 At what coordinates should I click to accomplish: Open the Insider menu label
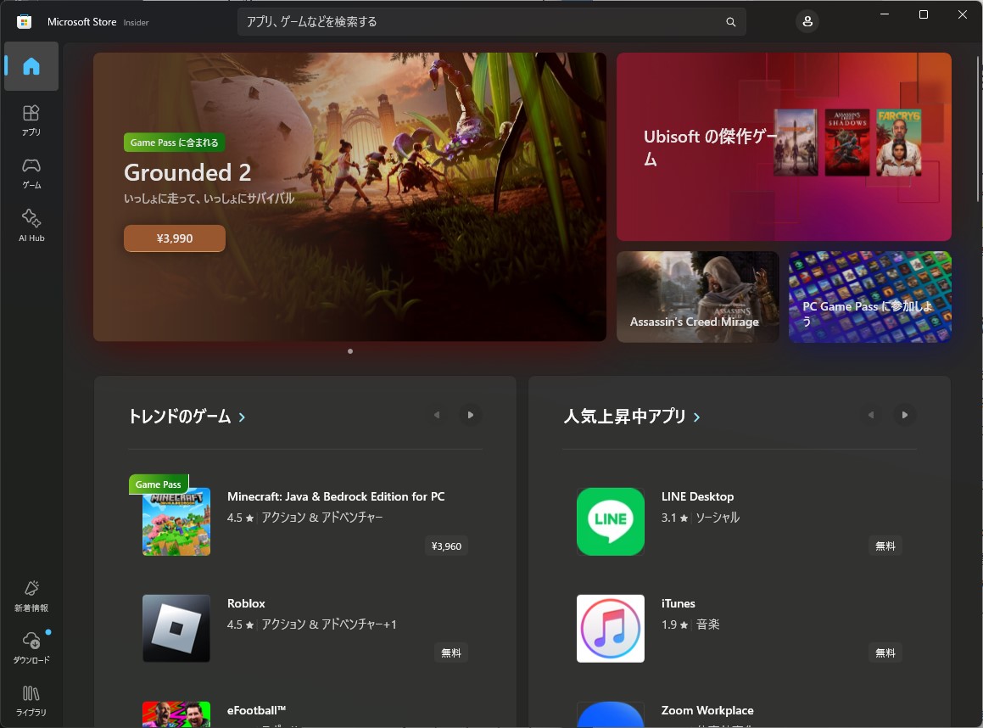(134, 22)
